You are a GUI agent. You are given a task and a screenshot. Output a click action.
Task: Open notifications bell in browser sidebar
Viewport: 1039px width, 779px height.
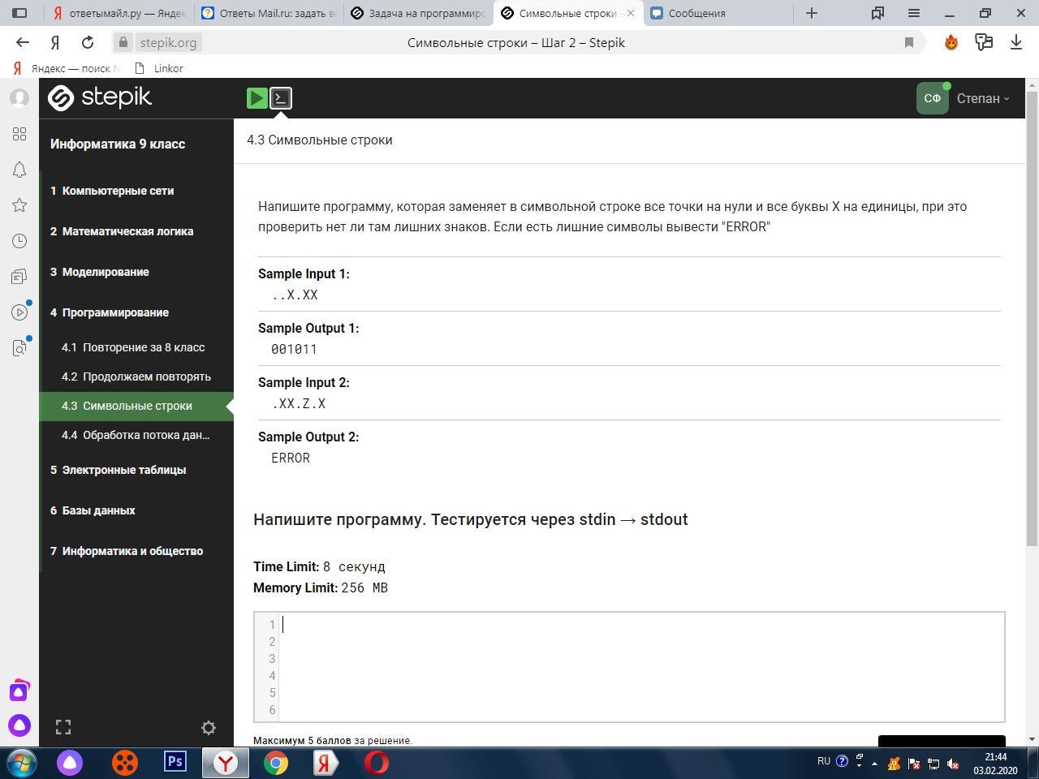(19, 170)
